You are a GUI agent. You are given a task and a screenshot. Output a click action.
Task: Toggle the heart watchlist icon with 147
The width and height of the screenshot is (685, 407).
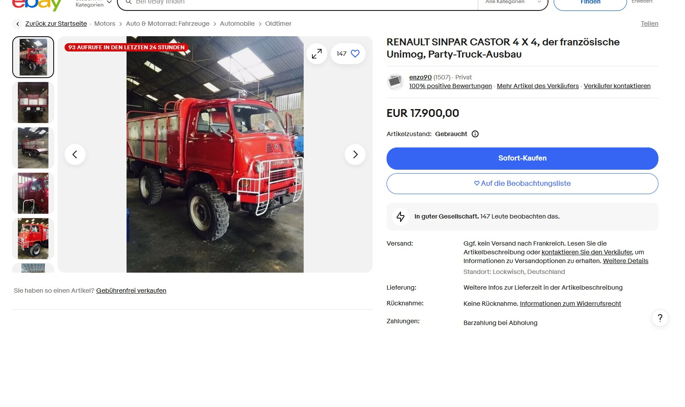(x=348, y=54)
